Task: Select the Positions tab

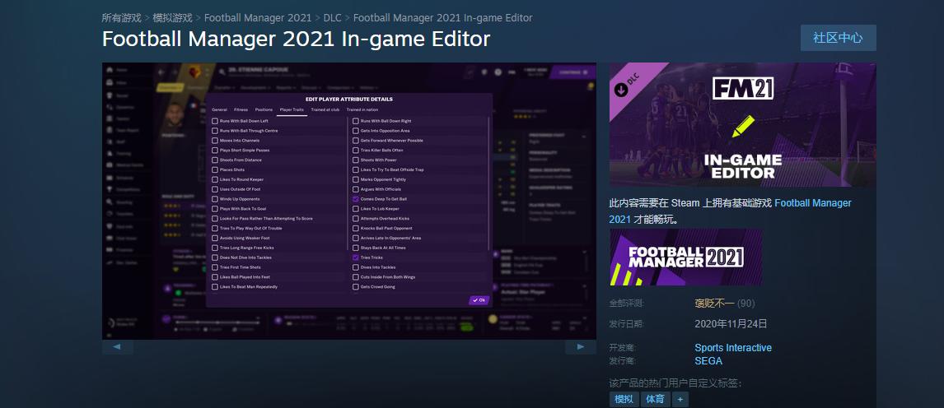Action: coord(264,110)
